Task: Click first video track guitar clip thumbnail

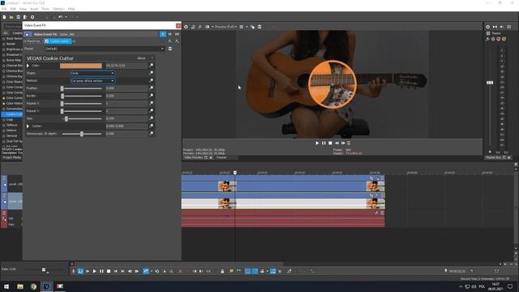Action: tap(227, 186)
